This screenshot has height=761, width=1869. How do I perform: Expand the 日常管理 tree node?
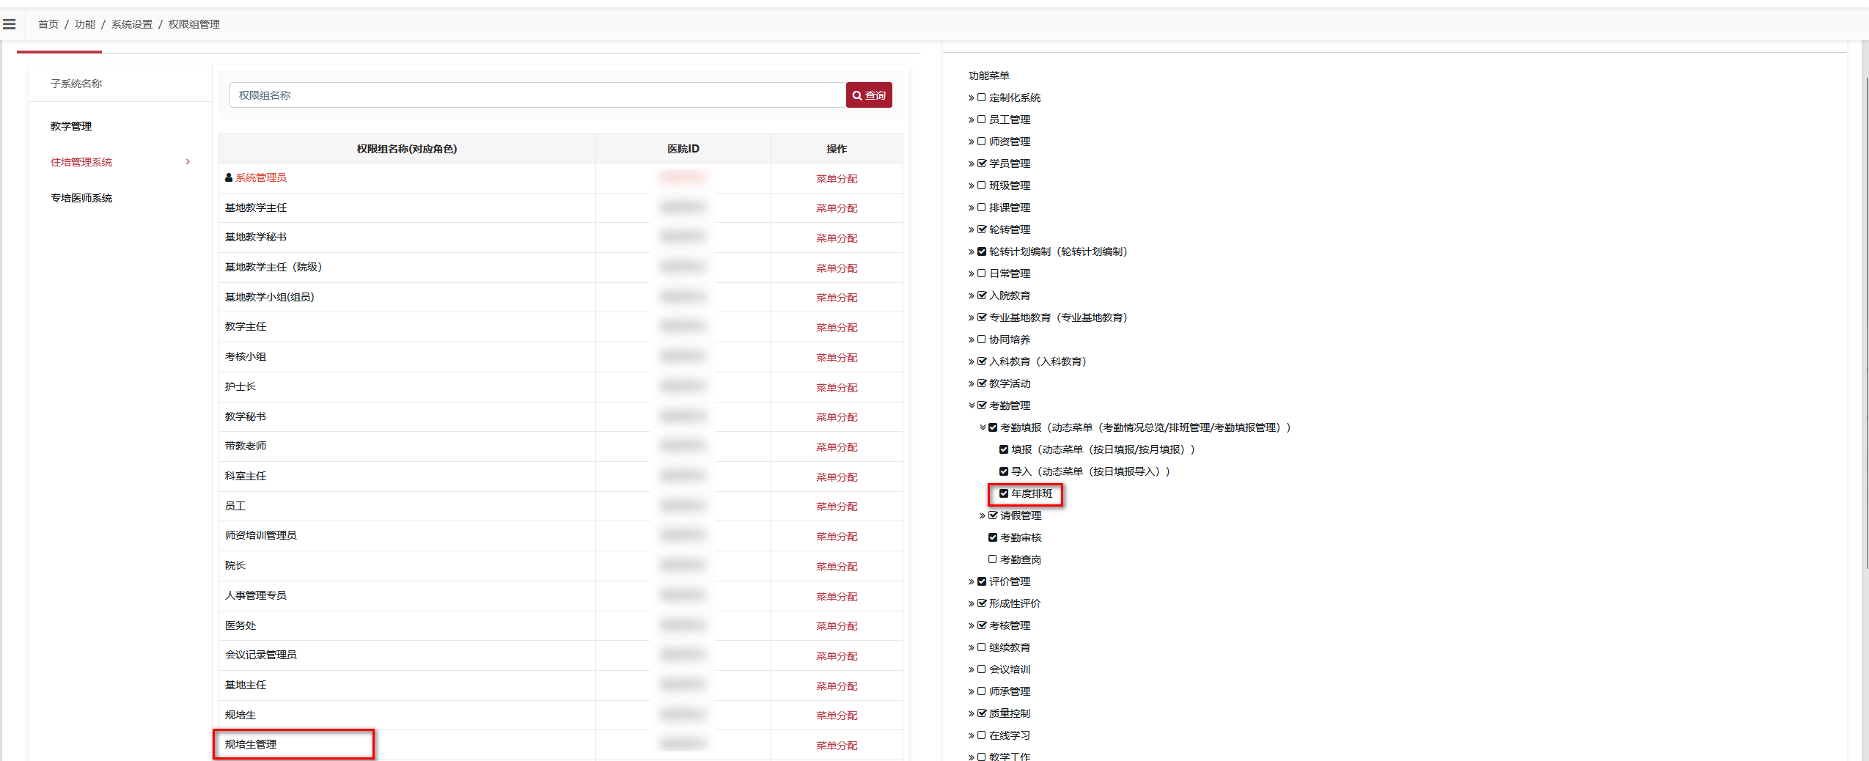972,273
